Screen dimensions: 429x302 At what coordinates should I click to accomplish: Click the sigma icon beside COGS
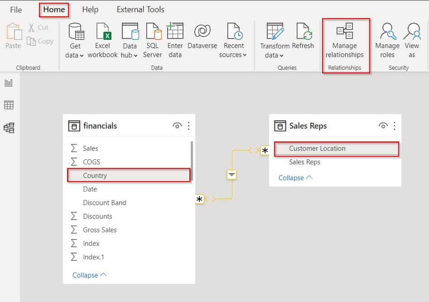click(74, 162)
